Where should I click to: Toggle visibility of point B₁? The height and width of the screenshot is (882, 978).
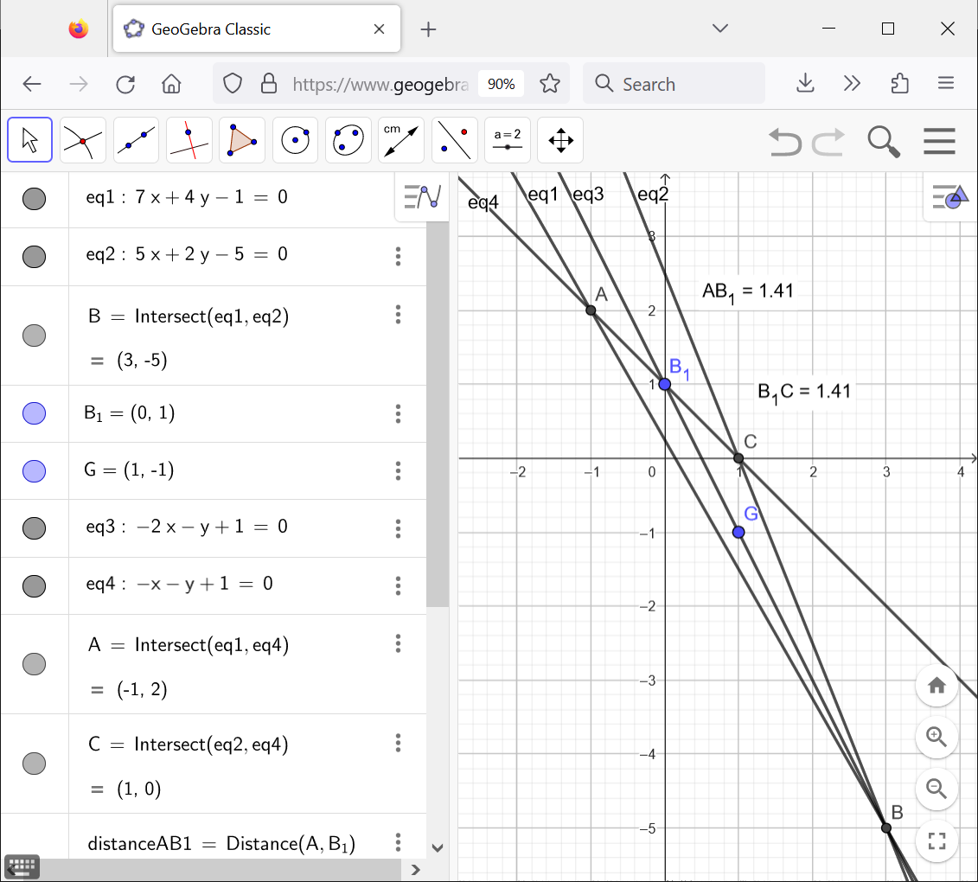(35, 413)
